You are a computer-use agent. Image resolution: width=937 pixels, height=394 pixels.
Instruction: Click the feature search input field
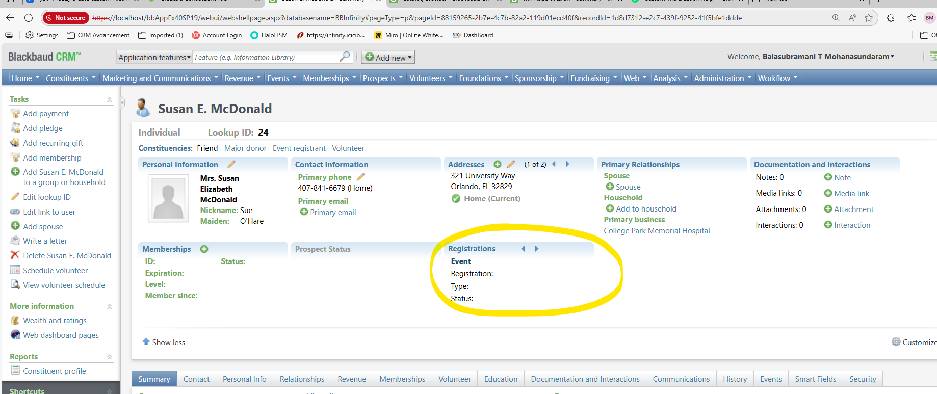pos(265,57)
